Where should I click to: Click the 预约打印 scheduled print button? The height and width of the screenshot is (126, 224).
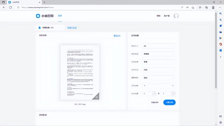coord(155,103)
